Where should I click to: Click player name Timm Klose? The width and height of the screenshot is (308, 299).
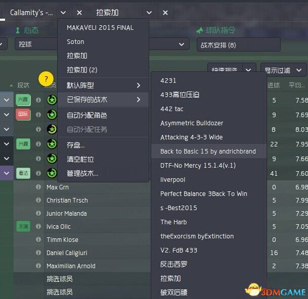63,240
